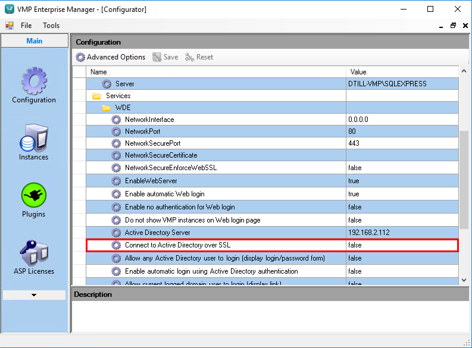Open the ASP Licenses key icon
This screenshot has height=348, width=472.
click(x=34, y=252)
